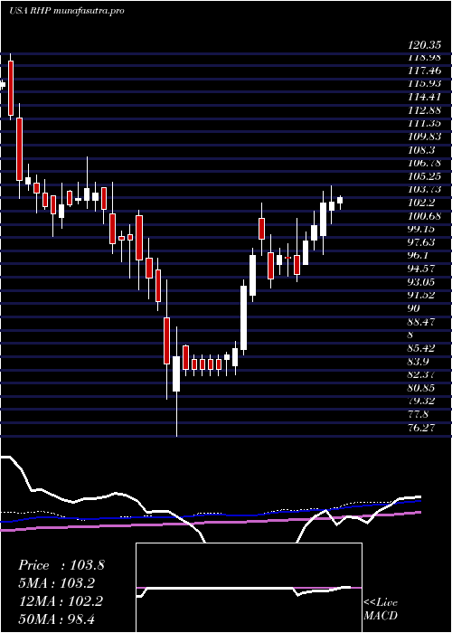Click the 99.15 price axis label
The height and width of the screenshot is (633, 452).
pyautogui.click(x=422, y=230)
